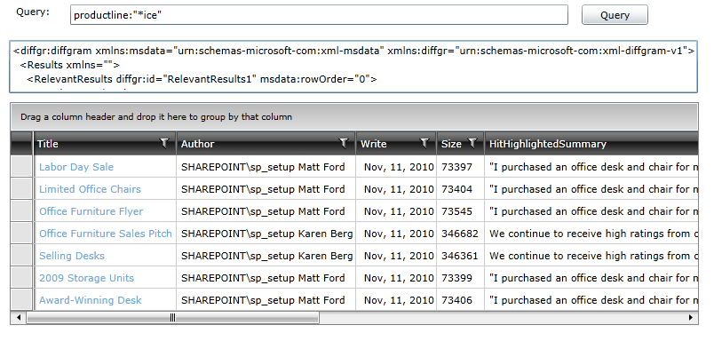Select the row header of Award-Winning Desk
Screen dimensions: 714x341
click(x=21, y=300)
